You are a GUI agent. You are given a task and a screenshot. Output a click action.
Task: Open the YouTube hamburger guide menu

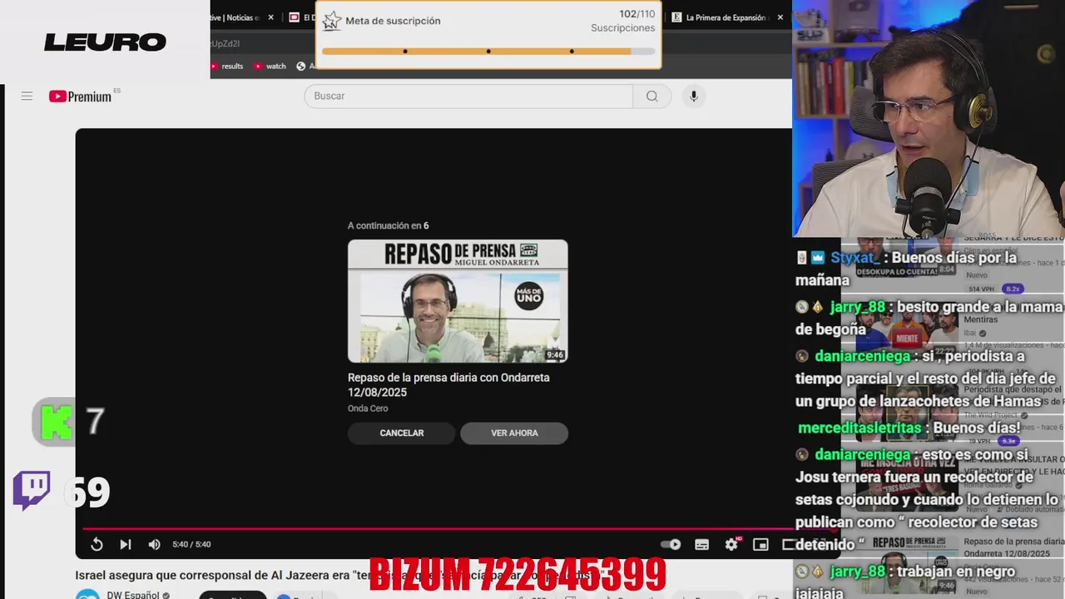(x=27, y=97)
